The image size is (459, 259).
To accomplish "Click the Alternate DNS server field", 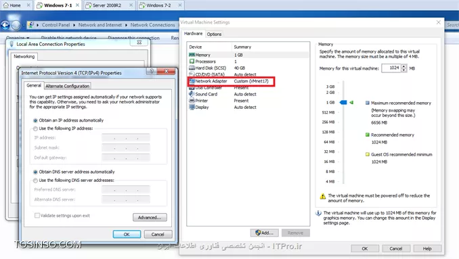I will pyautogui.click(x=126, y=199).
